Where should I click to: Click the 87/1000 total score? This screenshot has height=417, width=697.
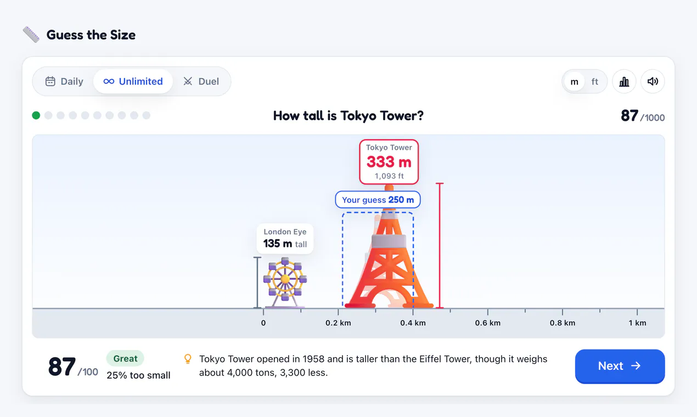643,116
